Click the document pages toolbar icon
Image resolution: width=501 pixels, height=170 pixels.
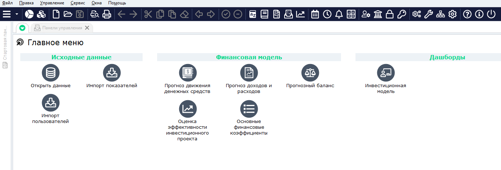tap(276, 14)
